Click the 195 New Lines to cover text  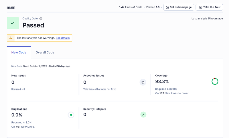point(172,93)
